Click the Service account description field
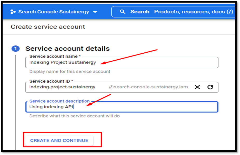The image size is (240, 155). pyautogui.click(x=122, y=107)
